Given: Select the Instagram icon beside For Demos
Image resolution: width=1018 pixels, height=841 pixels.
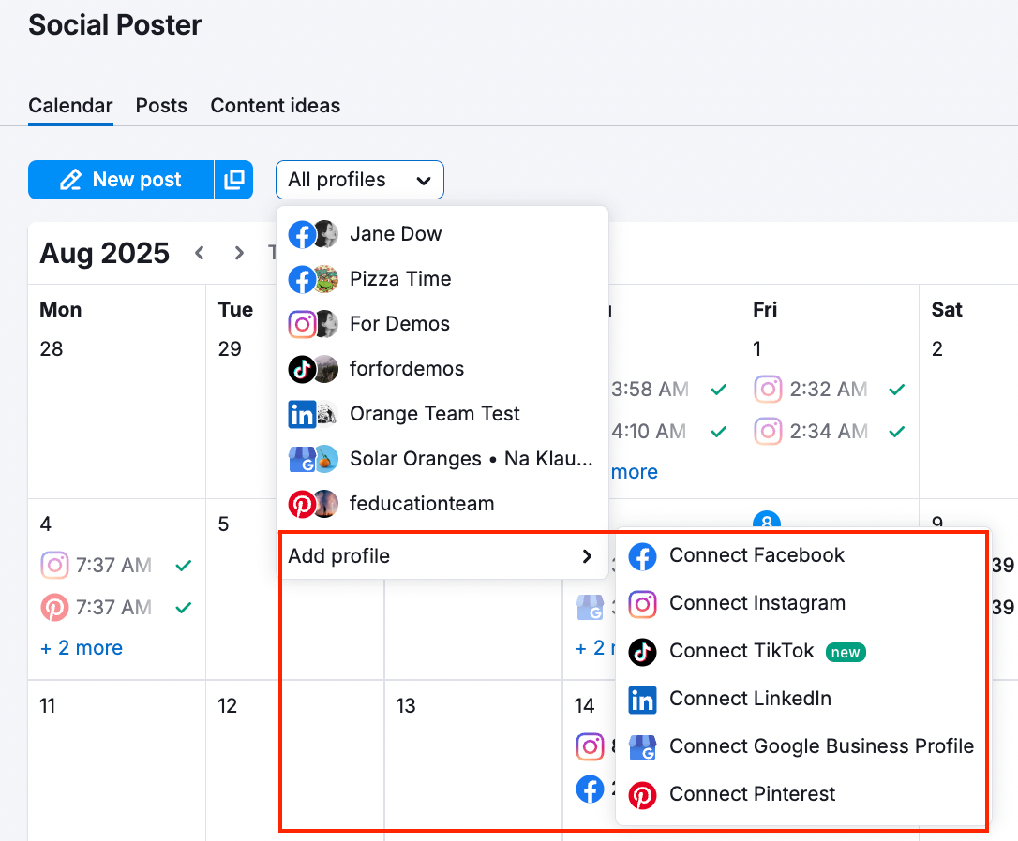Looking at the screenshot, I should pos(301,324).
